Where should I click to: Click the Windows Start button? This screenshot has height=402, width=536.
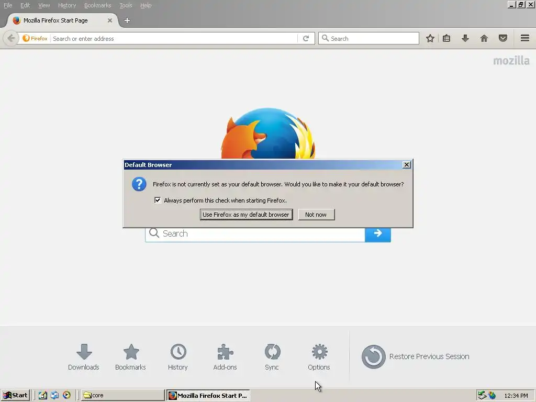(15, 395)
